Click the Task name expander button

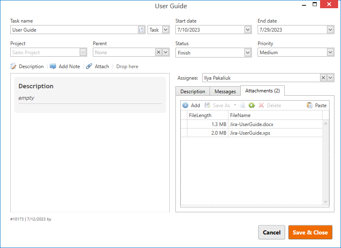coord(141,30)
